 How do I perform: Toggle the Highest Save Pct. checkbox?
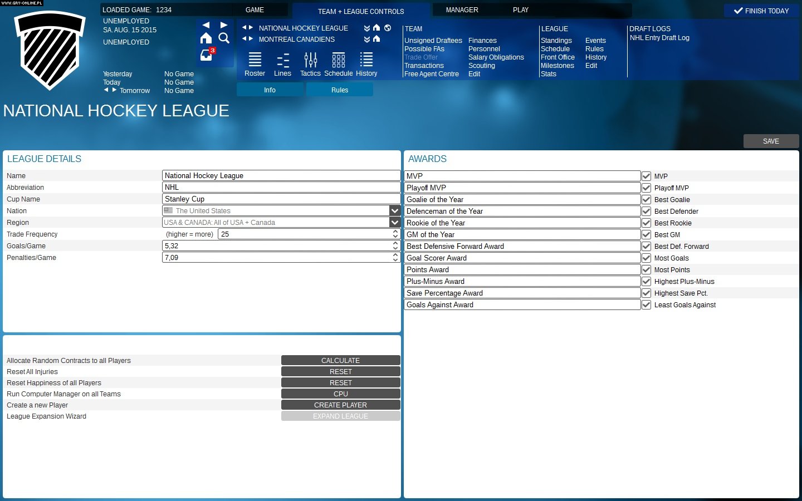coord(646,293)
